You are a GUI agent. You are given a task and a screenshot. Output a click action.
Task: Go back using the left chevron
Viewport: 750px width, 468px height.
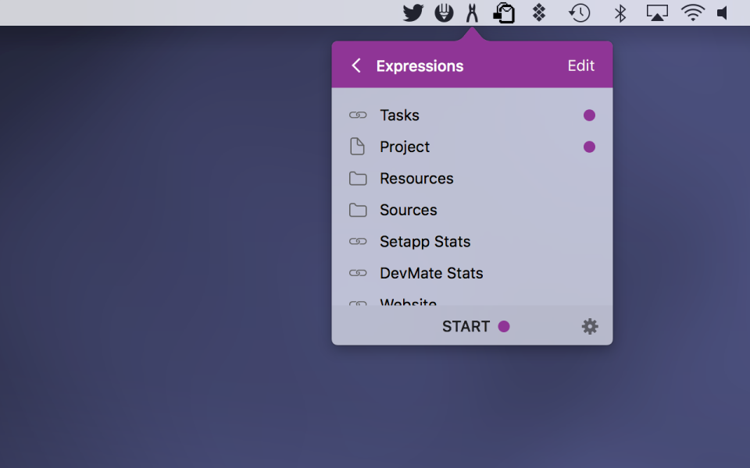tap(356, 66)
